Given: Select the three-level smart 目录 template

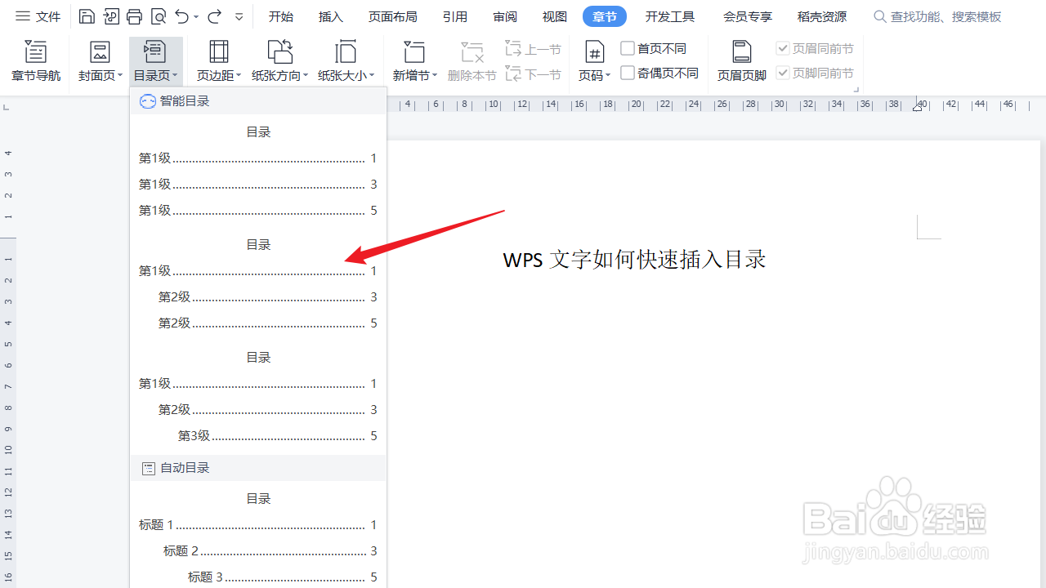Looking at the screenshot, I should 258,396.
